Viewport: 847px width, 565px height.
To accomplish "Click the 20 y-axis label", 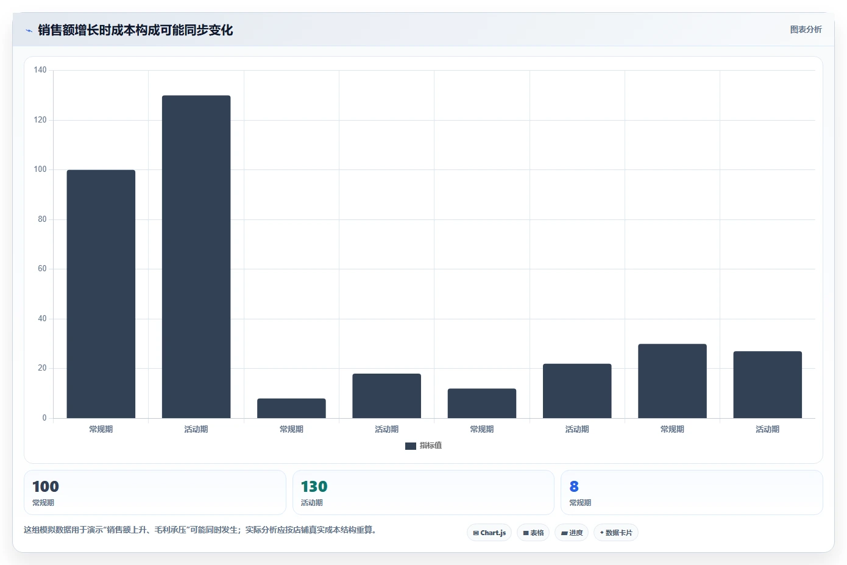I will pos(42,368).
